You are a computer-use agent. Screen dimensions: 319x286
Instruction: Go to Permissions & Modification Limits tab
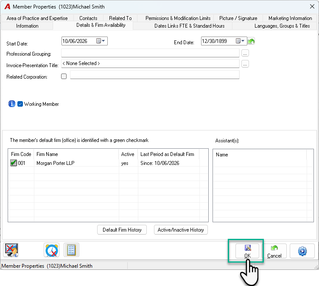point(178,18)
